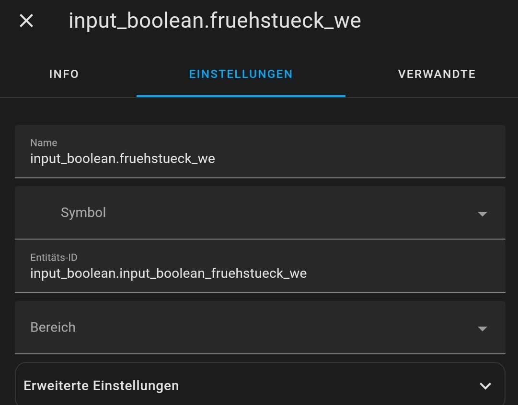518x405 pixels.
Task: Switch to the INFO tab
Action: (x=64, y=74)
